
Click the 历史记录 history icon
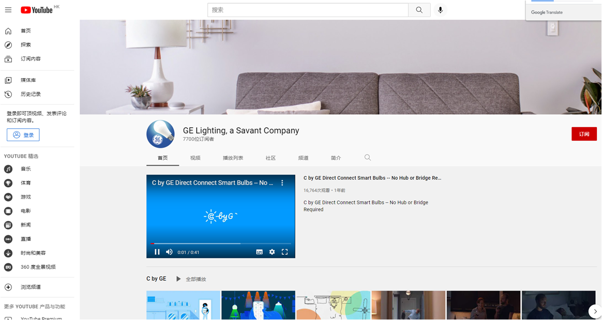pos(8,94)
